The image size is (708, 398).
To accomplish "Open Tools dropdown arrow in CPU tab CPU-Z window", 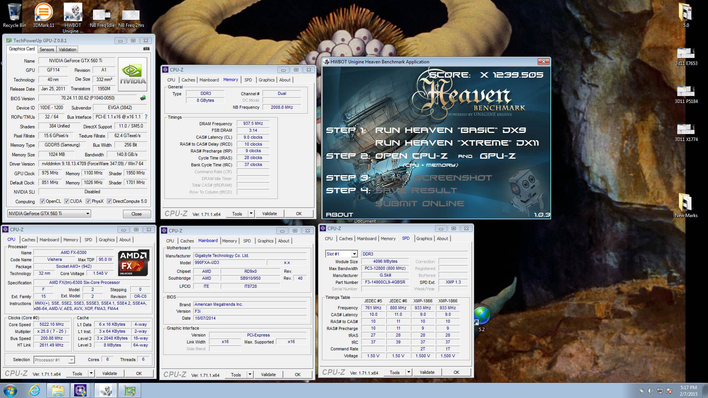I will [x=91, y=373].
